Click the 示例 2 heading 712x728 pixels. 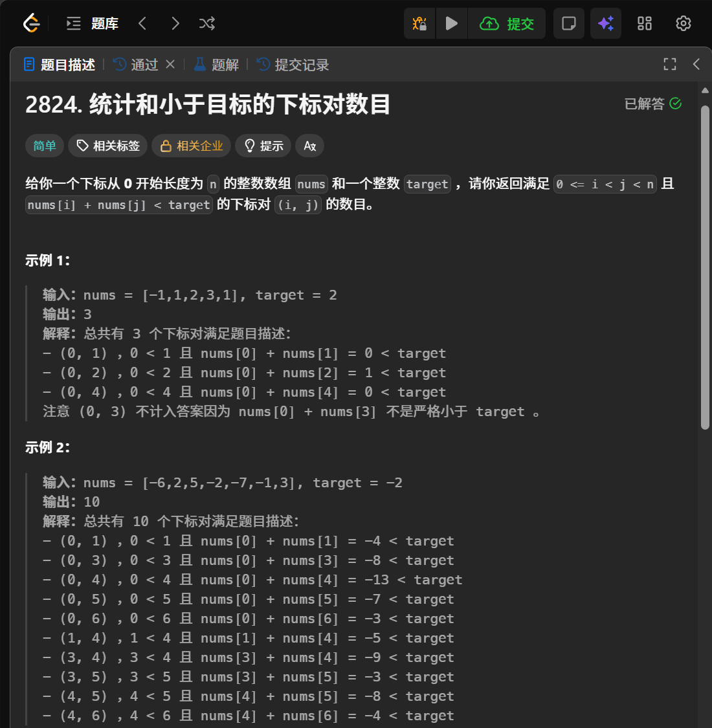47,448
